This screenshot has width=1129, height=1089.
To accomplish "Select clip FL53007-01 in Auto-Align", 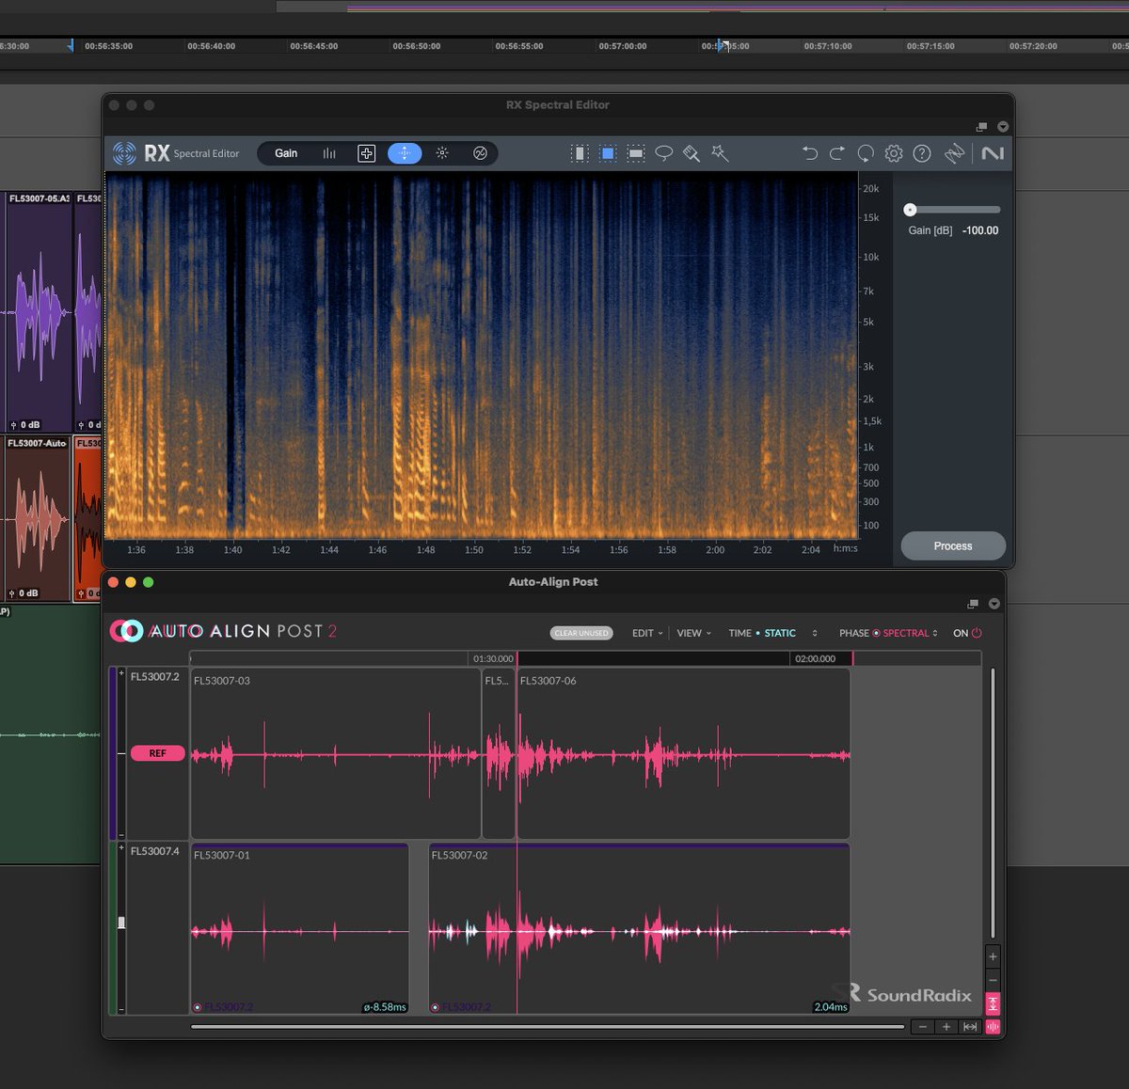I will point(299,928).
